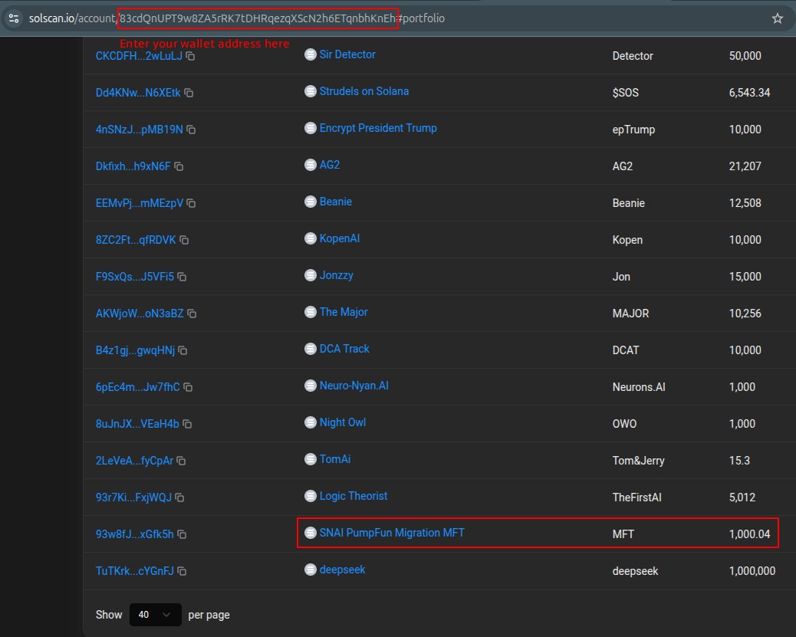The width and height of the screenshot is (796, 637).
Task: Copy address 2LeVeA...fyCpAr
Action: (x=181, y=461)
